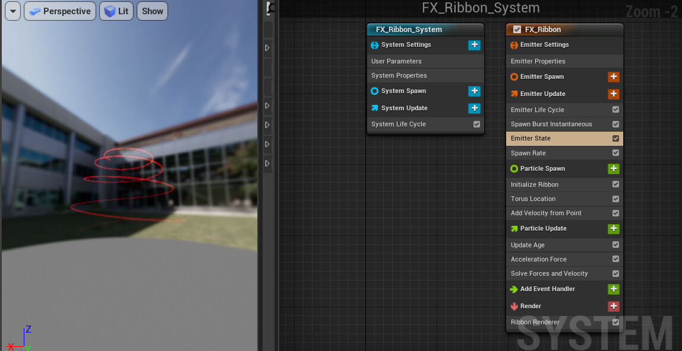The width and height of the screenshot is (682, 351).
Task: Click the plus button beside System Settings
Action: [474, 44]
